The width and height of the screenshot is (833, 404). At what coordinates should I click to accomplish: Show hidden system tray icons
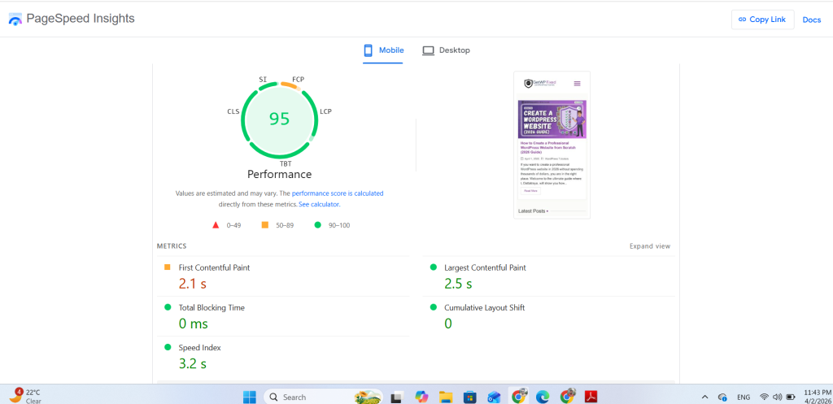point(705,397)
